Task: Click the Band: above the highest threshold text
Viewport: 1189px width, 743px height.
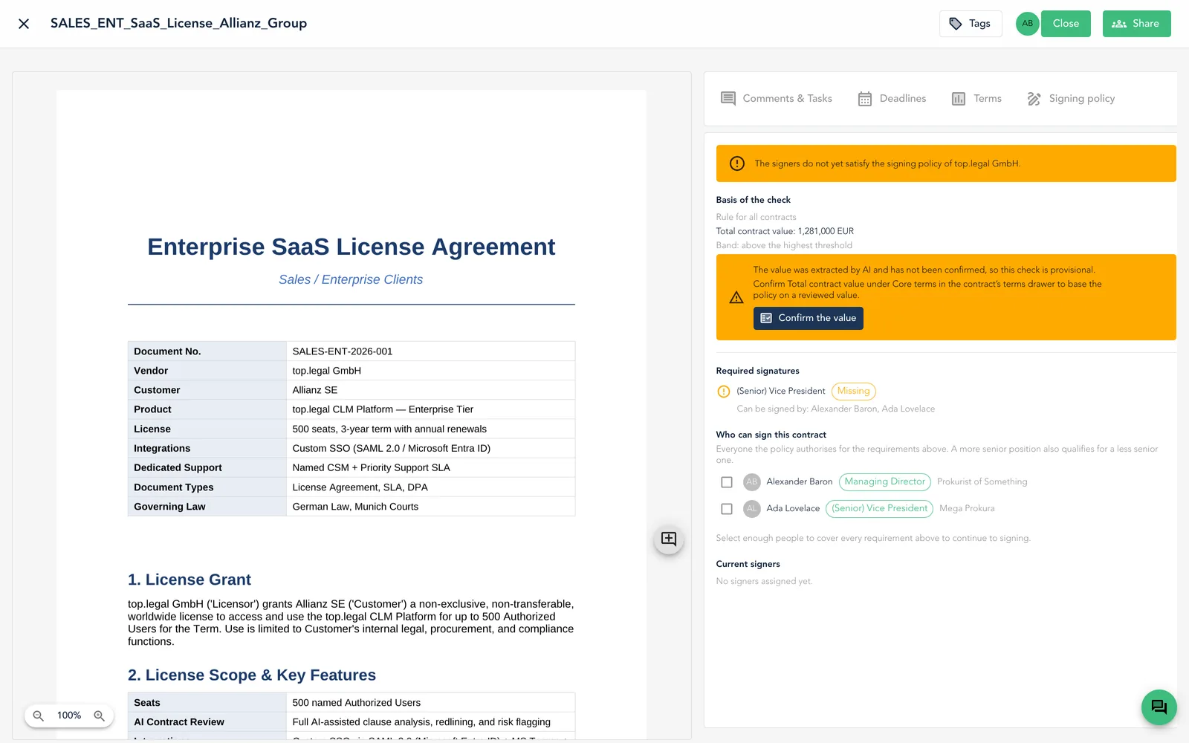Action: pyautogui.click(x=784, y=245)
